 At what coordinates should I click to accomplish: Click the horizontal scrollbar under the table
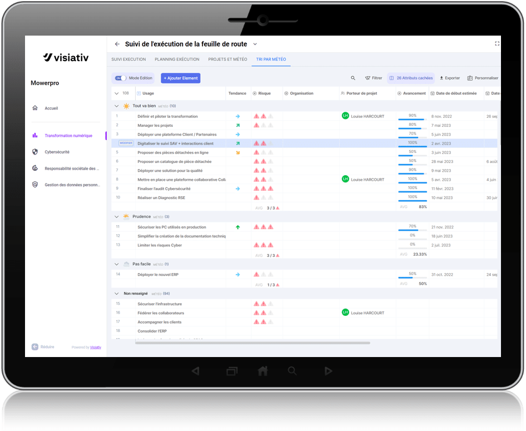tap(252, 343)
